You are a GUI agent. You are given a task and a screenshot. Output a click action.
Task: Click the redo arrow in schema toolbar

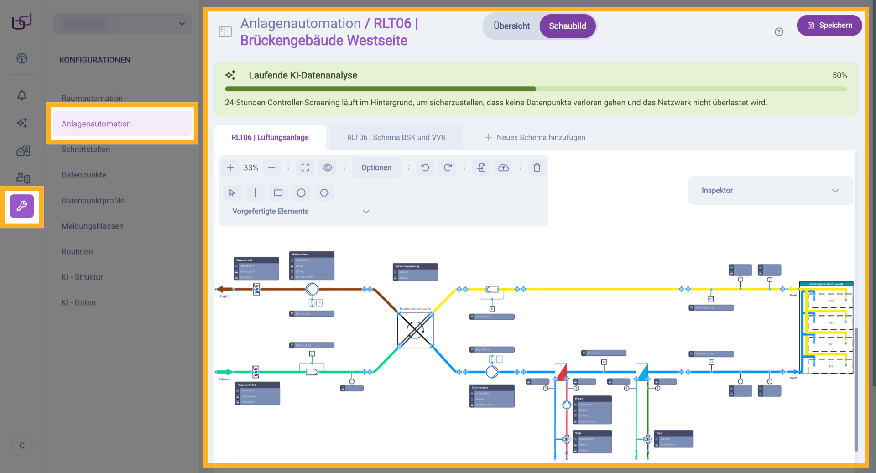click(448, 167)
